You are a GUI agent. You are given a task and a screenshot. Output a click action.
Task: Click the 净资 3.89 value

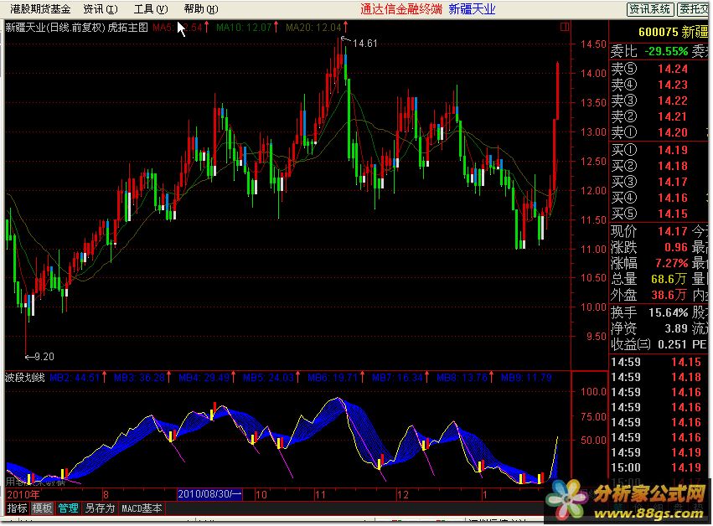tap(675, 328)
